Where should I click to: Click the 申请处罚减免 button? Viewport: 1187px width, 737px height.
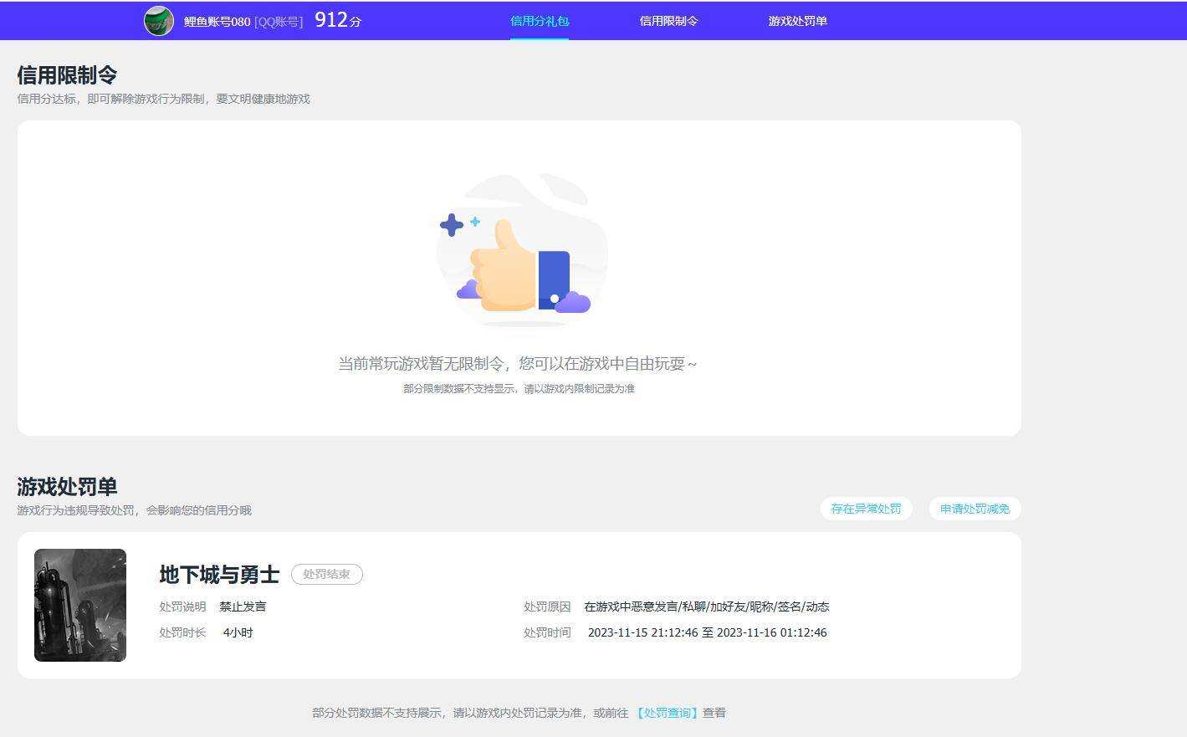[975, 509]
